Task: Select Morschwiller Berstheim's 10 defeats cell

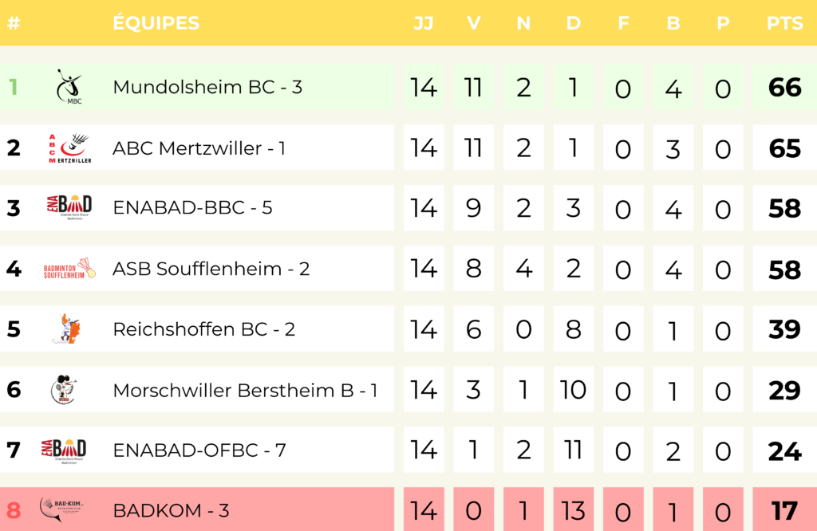Action: 573,389
